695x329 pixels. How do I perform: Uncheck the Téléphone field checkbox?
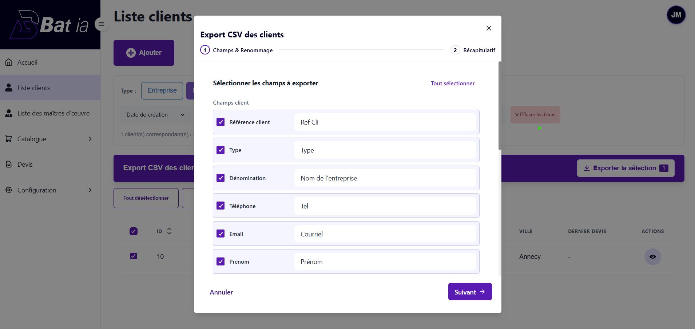point(221,206)
